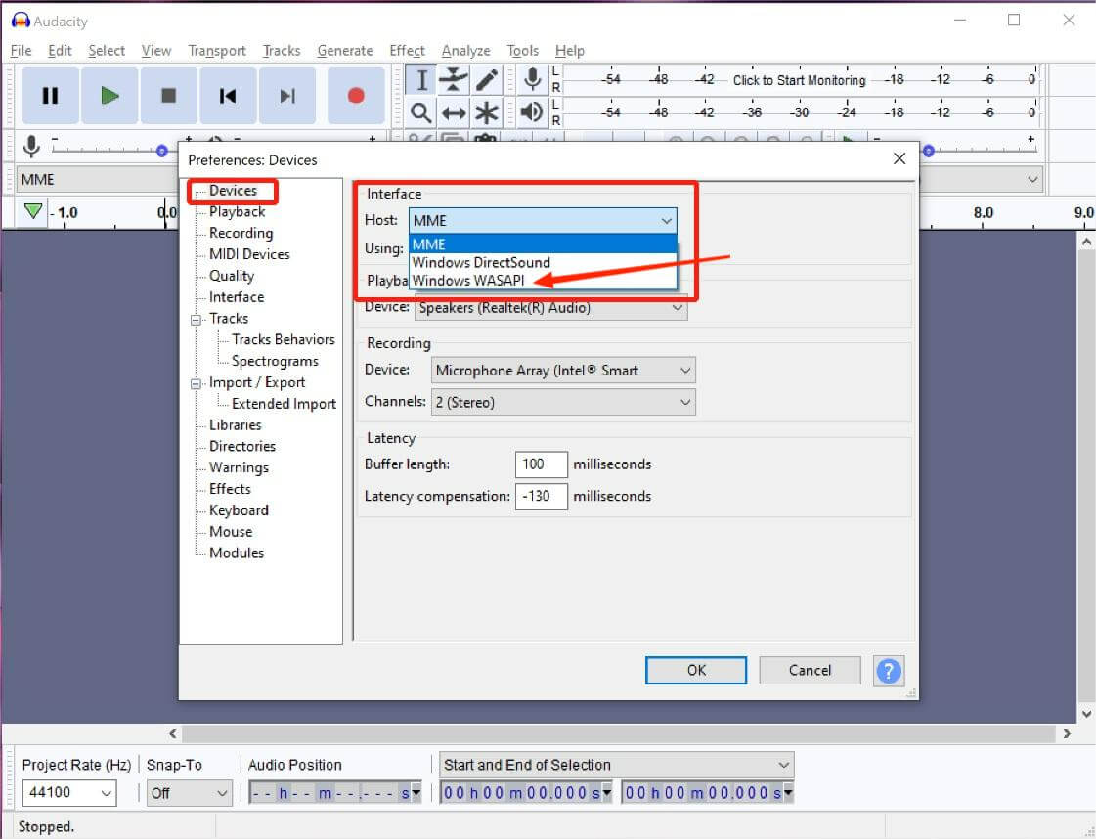The width and height of the screenshot is (1096, 839).
Task: Open the Select menu
Action: (107, 50)
